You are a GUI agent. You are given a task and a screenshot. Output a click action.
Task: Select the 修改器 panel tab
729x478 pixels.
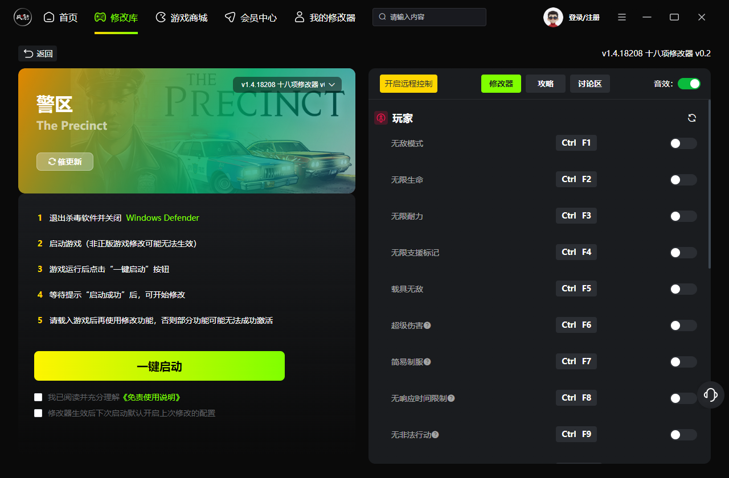coord(501,84)
